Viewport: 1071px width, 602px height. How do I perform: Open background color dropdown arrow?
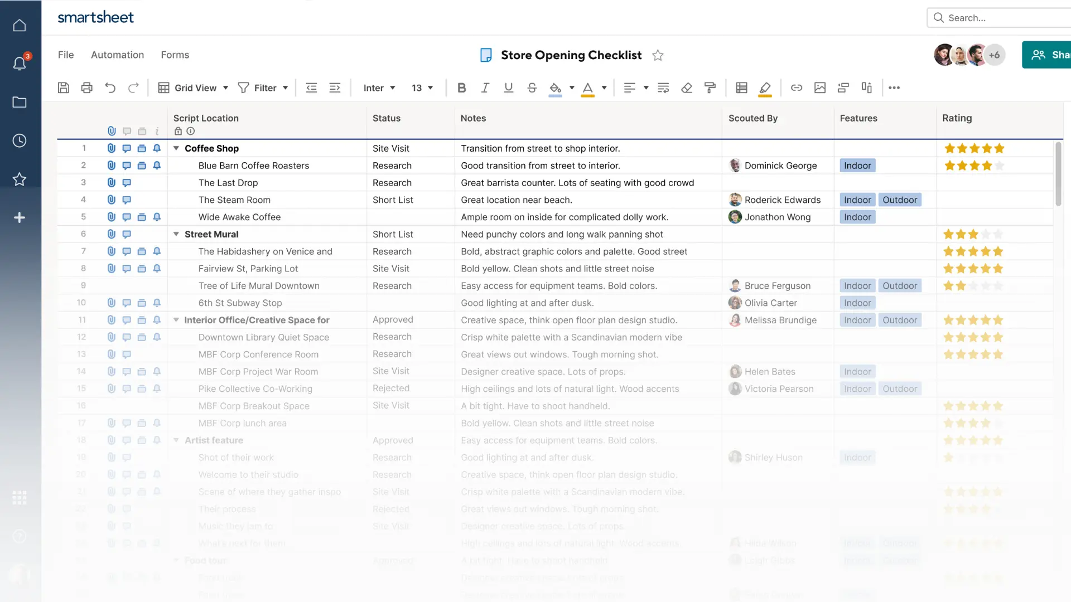(x=572, y=88)
